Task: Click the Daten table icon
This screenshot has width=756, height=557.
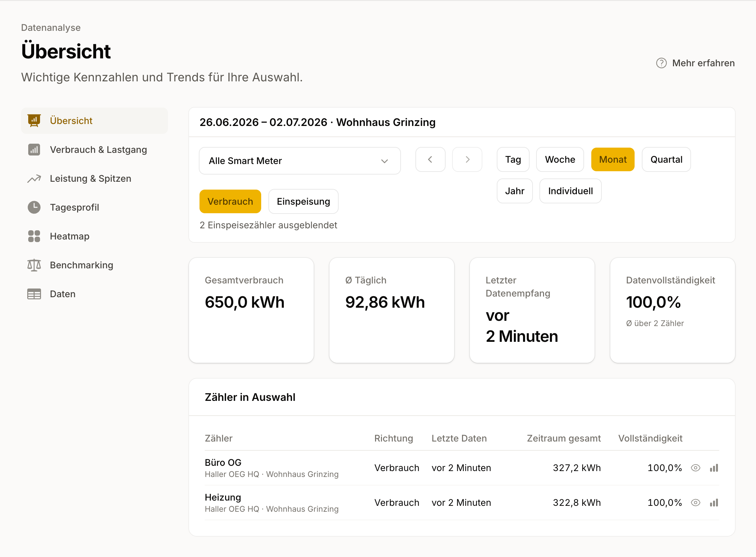Action: [x=34, y=294]
